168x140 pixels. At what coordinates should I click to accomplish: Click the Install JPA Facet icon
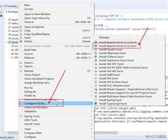coord(96,78)
